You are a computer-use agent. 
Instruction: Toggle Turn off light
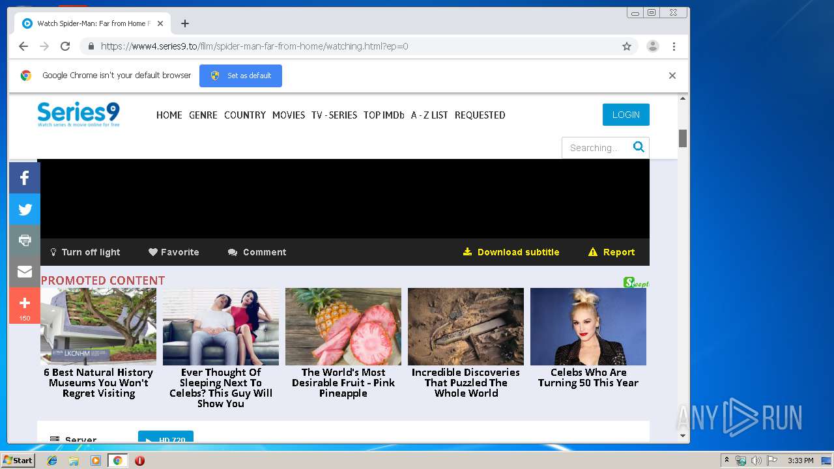coord(85,252)
